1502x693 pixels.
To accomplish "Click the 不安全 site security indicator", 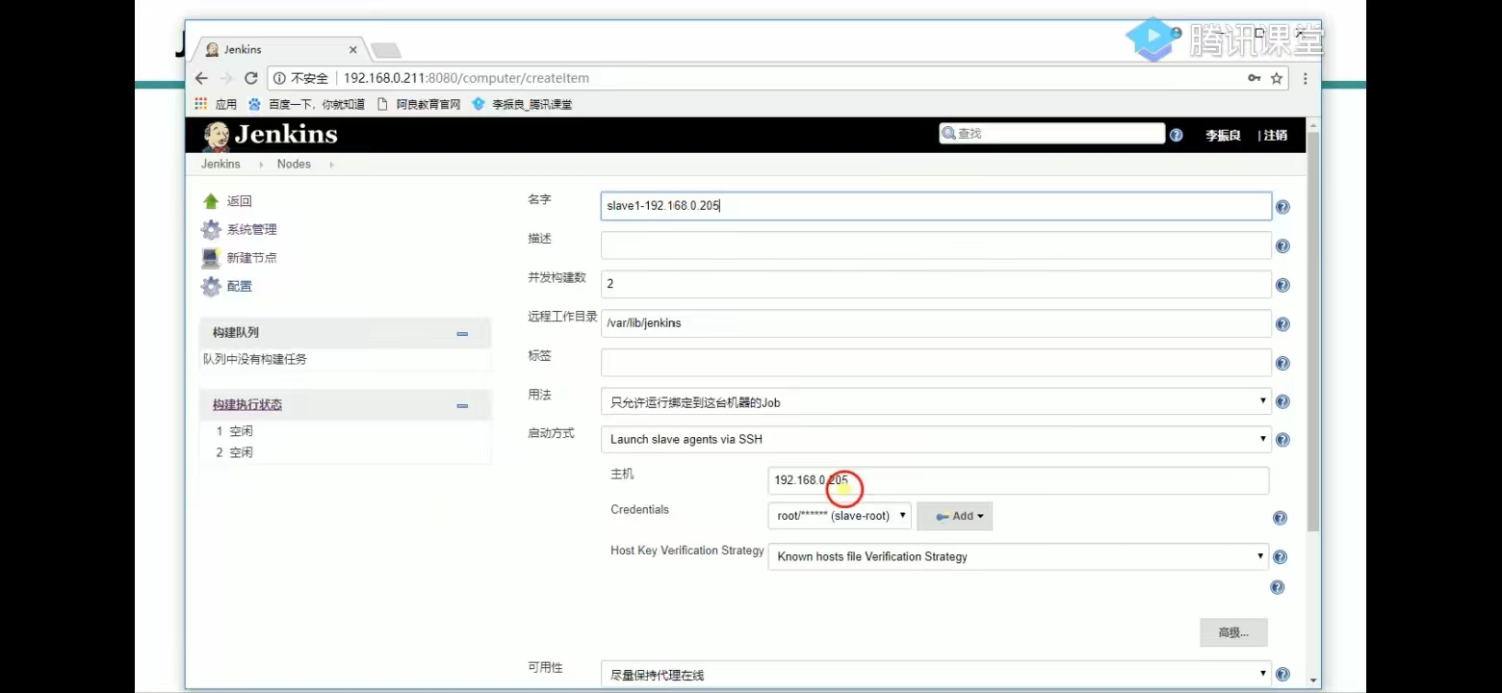I will 300,78.
